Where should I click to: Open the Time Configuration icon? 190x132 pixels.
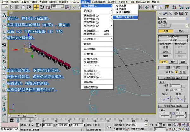[170, 129]
